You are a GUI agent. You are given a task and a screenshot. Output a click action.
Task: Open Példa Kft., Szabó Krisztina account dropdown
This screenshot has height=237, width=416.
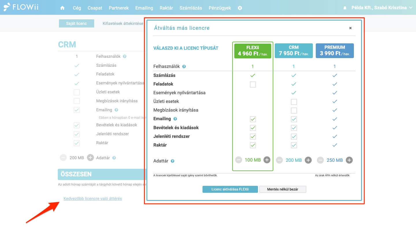click(x=381, y=8)
